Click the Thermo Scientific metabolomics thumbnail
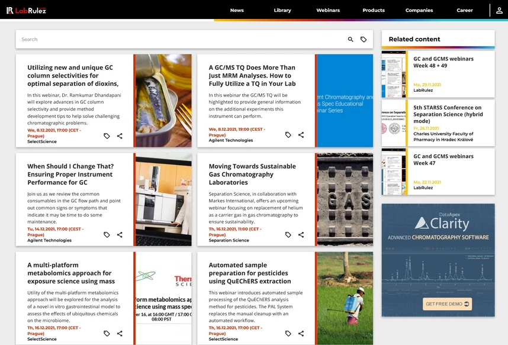Viewport: 508px width, 345px height. 163,298
